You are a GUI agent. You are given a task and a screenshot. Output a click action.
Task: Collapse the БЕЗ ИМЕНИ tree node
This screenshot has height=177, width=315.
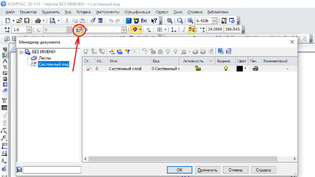pyautogui.click(x=22, y=52)
